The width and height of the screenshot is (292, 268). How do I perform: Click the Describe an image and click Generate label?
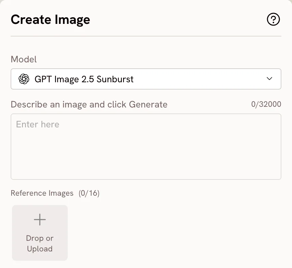pyautogui.click(x=89, y=104)
